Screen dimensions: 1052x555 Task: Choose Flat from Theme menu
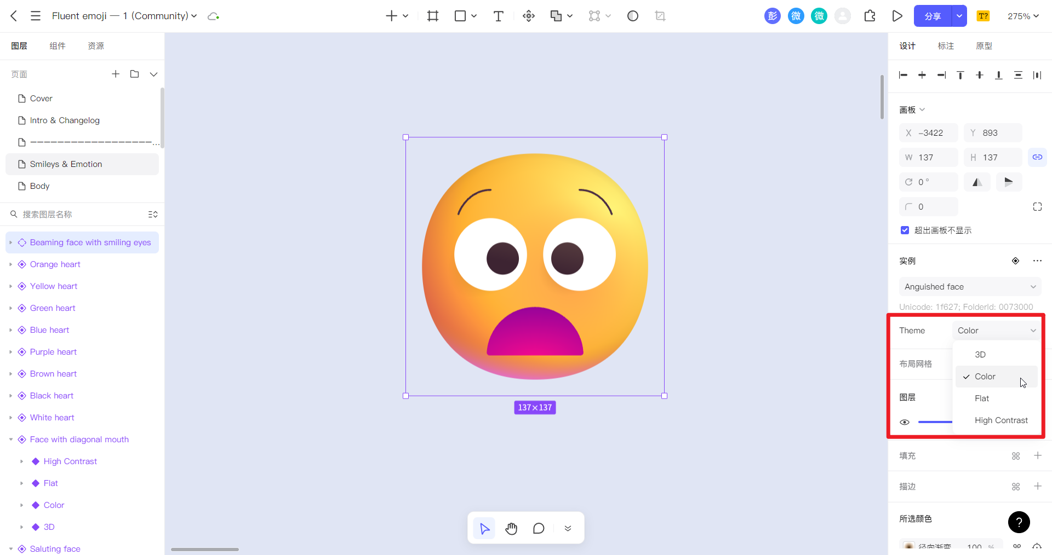tap(997, 398)
